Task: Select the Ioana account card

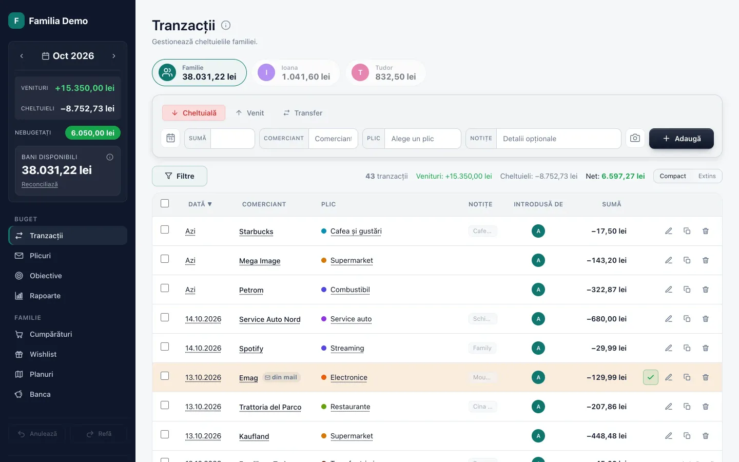Action: [296, 72]
